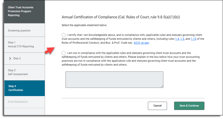Click the red arrow pointer graphic

click(x=50, y=50)
